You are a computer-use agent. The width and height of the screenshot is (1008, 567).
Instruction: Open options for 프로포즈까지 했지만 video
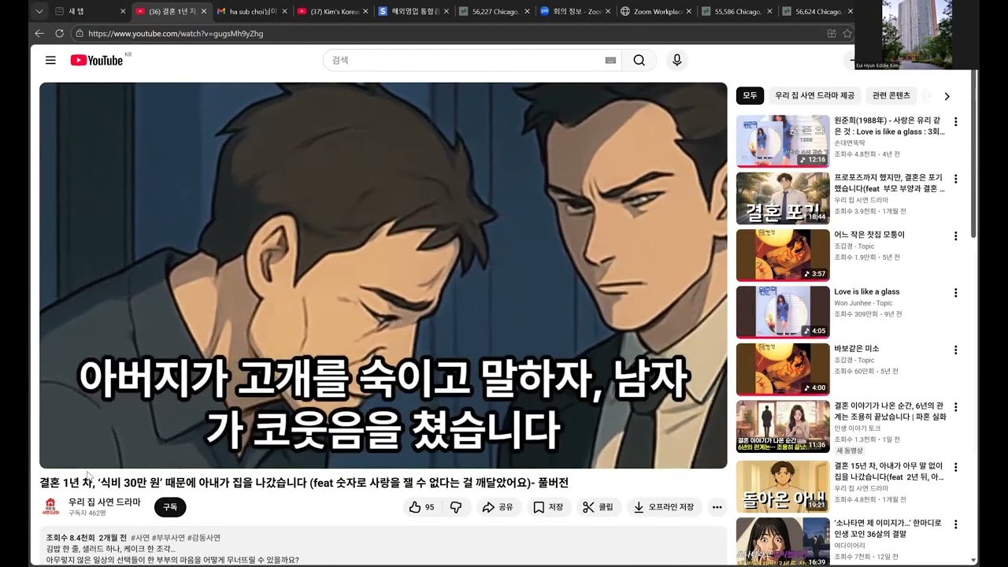point(956,179)
